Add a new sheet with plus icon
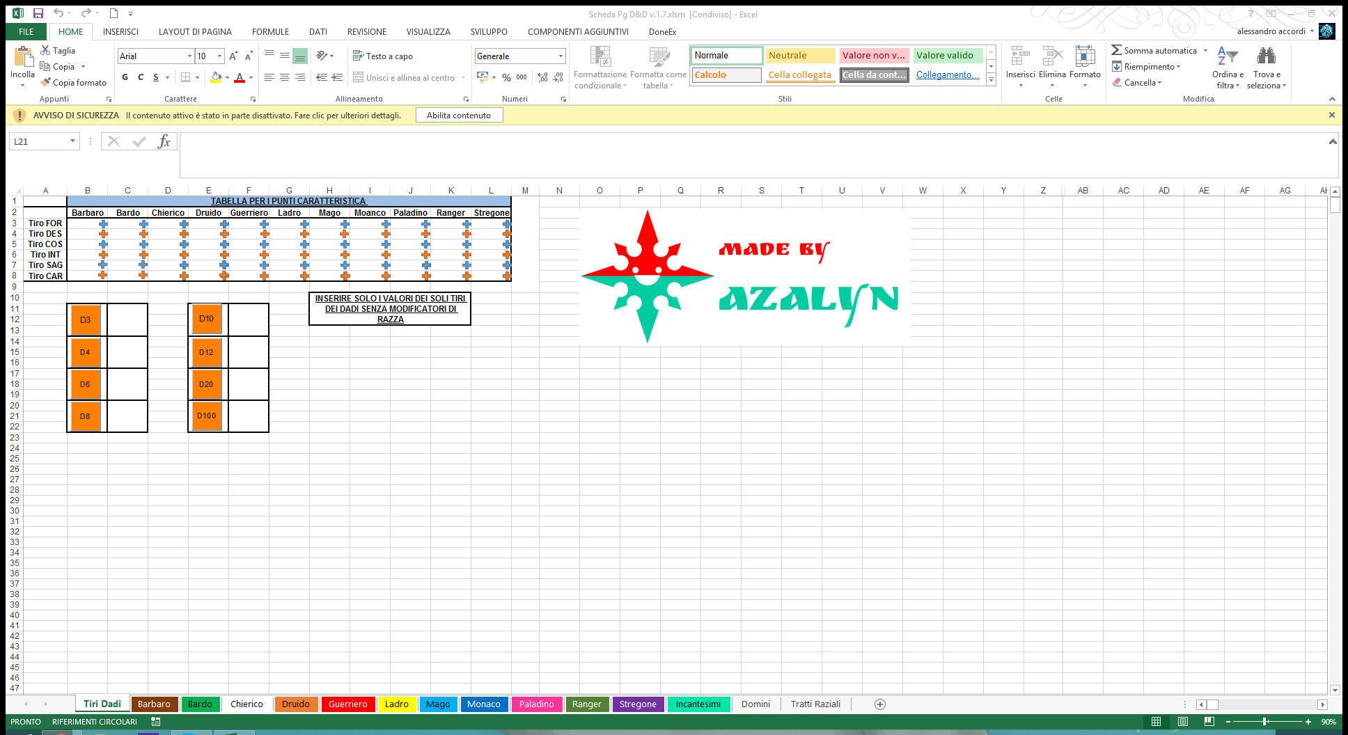Viewport: 1348px width, 735px height. (x=880, y=704)
